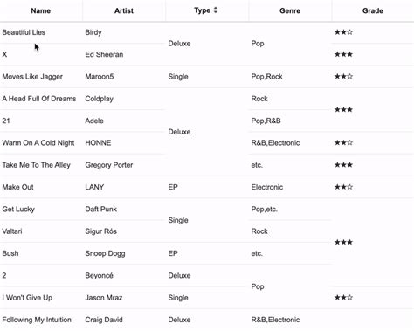Click the three-star grade for X
414x331 pixels.
(x=343, y=54)
